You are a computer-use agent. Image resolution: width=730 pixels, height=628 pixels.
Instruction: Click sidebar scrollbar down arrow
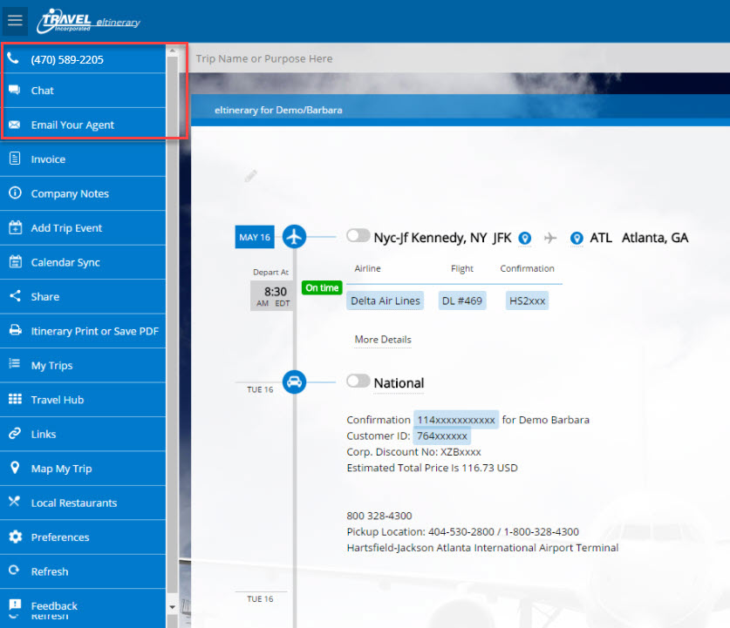(173, 607)
